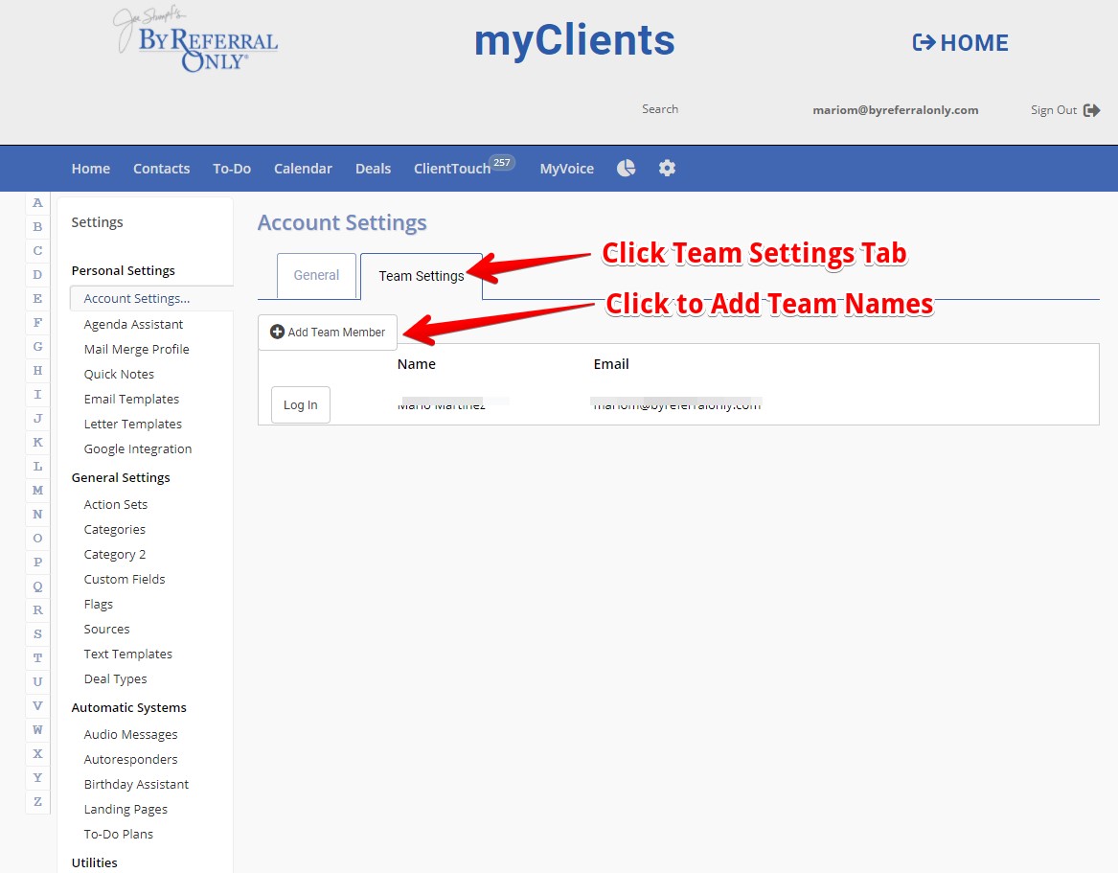Image resolution: width=1118 pixels, height=873 pixels.
Task: Open To-Do Plans
Action: (119, 836)
